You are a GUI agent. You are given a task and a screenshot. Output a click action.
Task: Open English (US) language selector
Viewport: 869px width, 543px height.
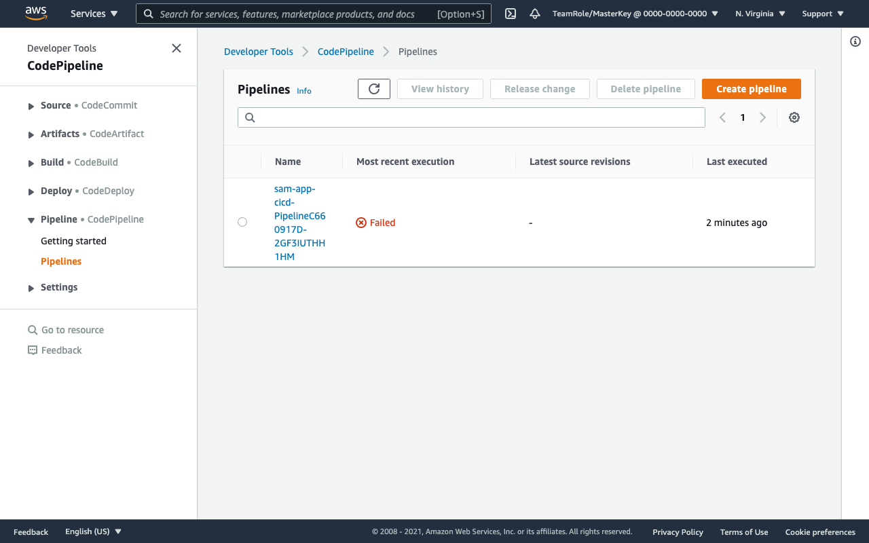point(94,531)
